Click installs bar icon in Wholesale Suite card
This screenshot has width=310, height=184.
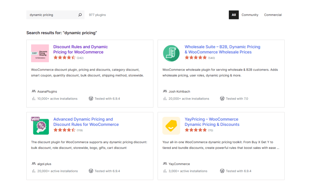(165, 98)
